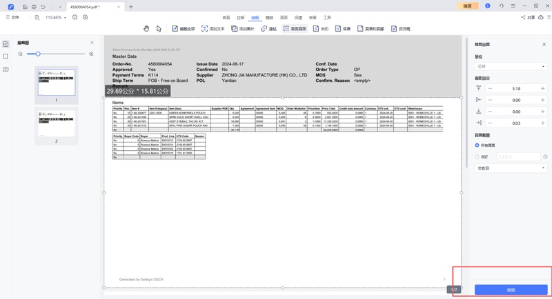Screen dimensions: 552x299
Task: Click the 添加文本 add text tool
Action: [213, 29]
